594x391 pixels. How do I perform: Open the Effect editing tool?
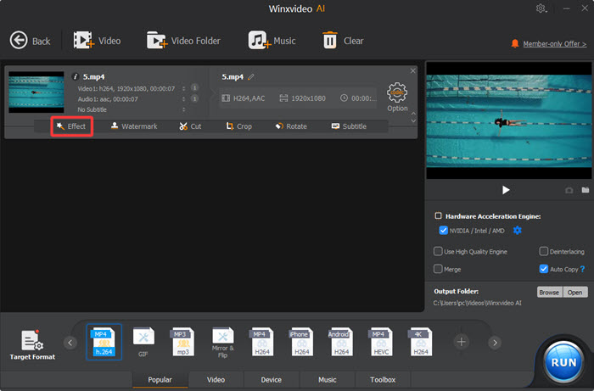71,126
